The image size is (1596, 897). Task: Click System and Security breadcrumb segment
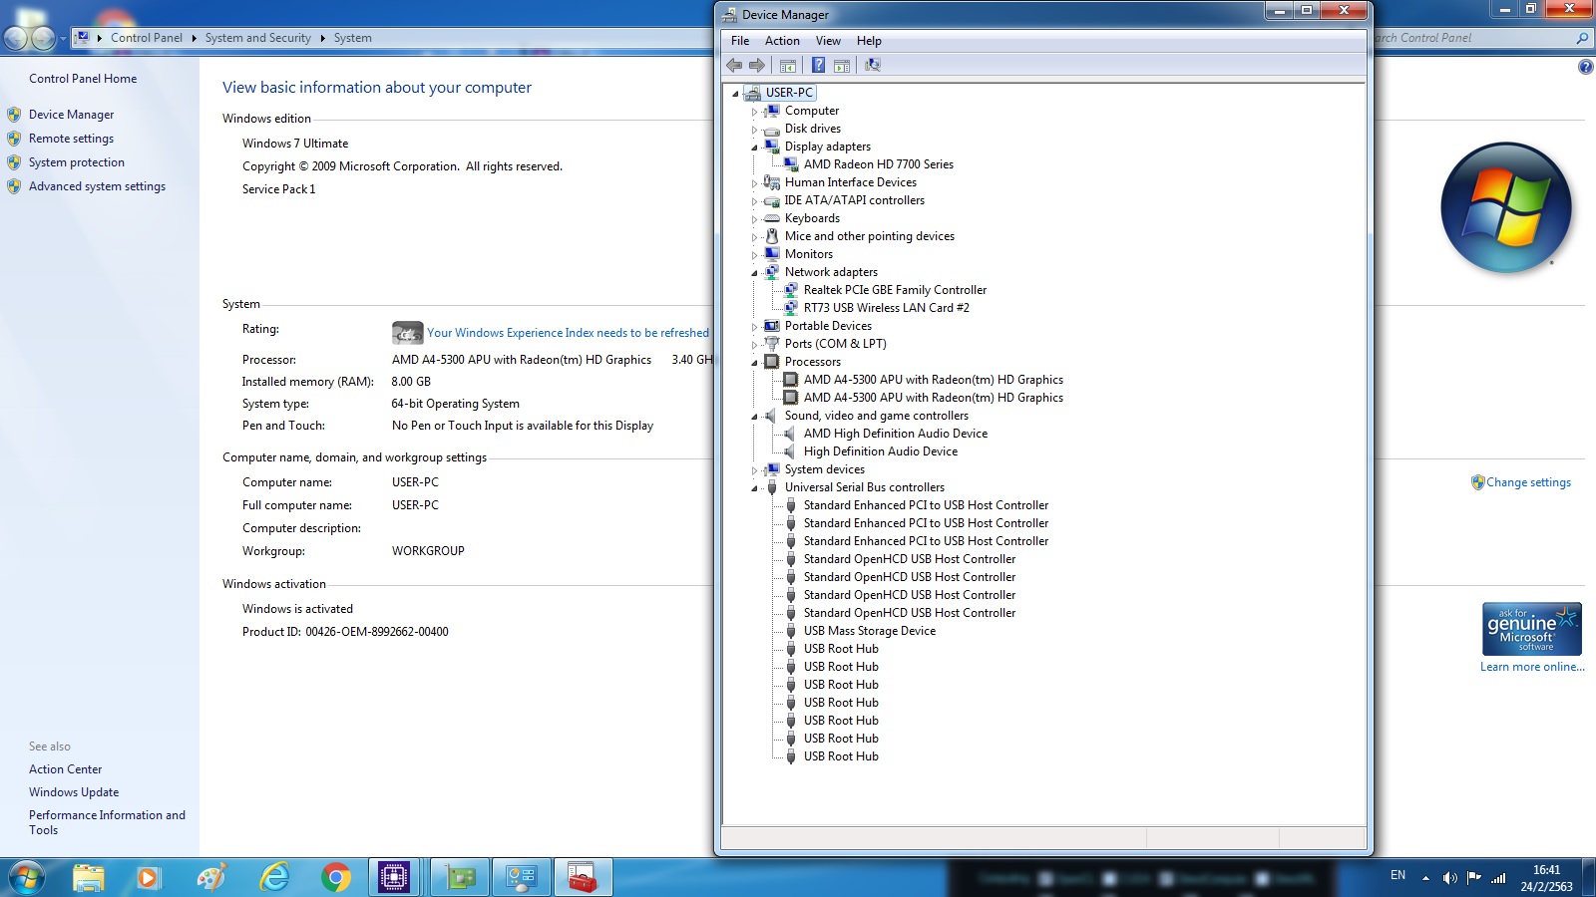pos(258,38)
